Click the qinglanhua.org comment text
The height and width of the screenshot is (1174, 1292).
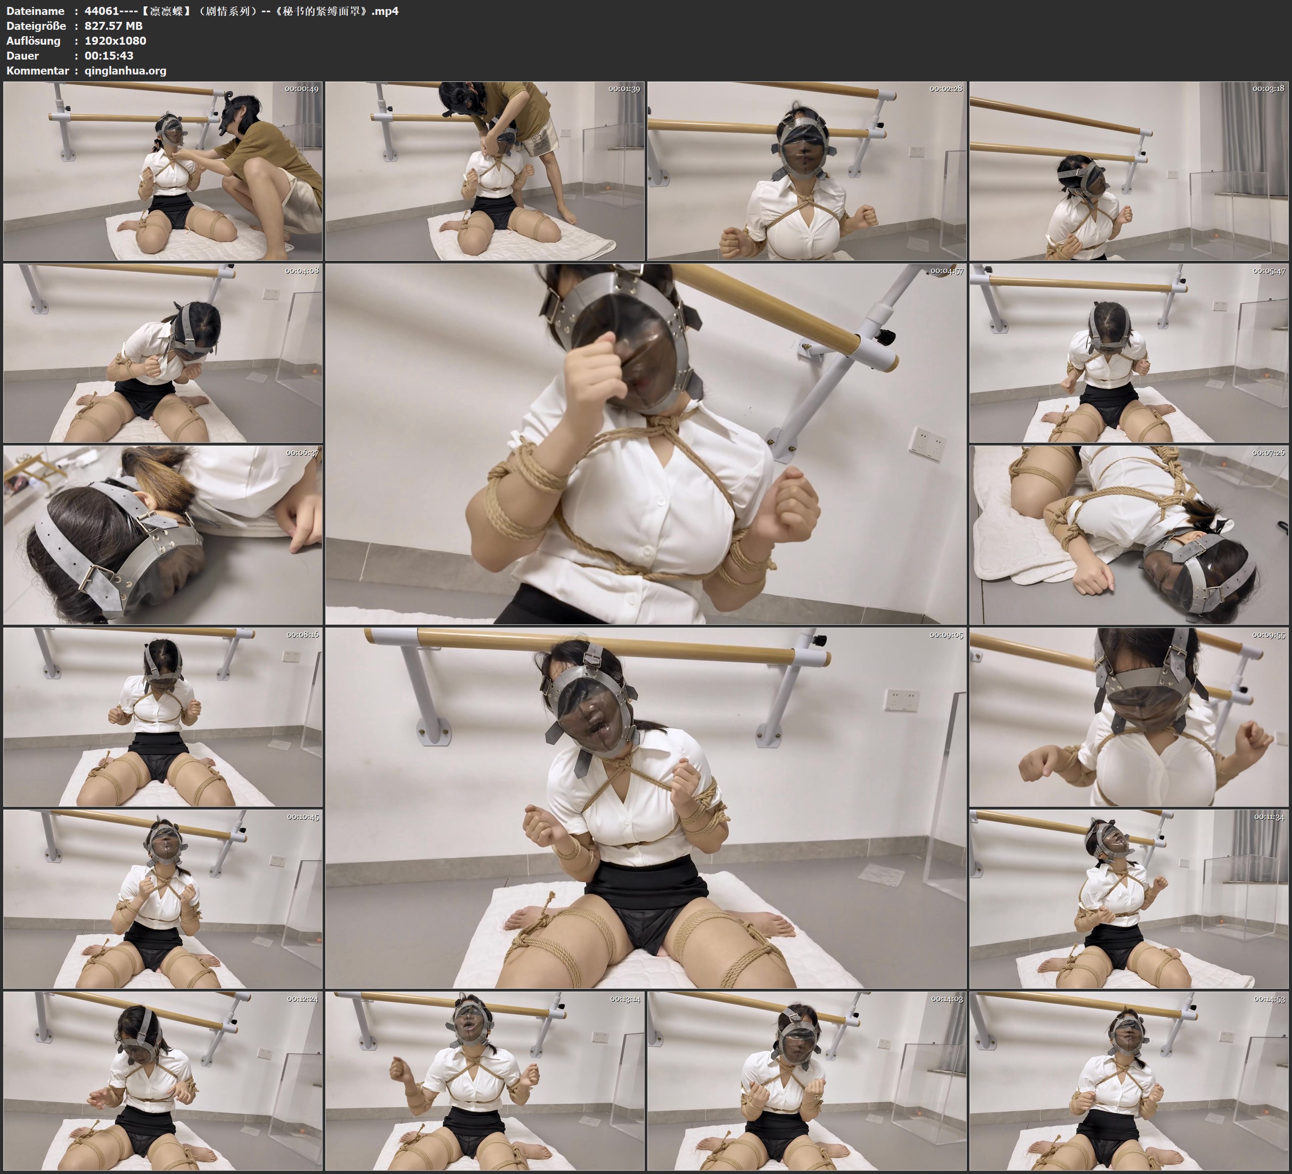point(125,70)
